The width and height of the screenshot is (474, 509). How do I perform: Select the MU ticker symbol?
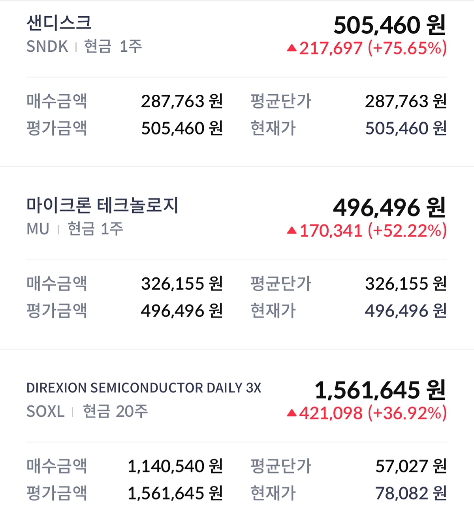(38, 229)
